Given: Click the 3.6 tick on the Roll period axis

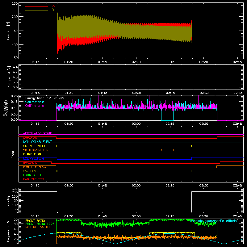Looking at the screenshot, I should coord(15,87).
